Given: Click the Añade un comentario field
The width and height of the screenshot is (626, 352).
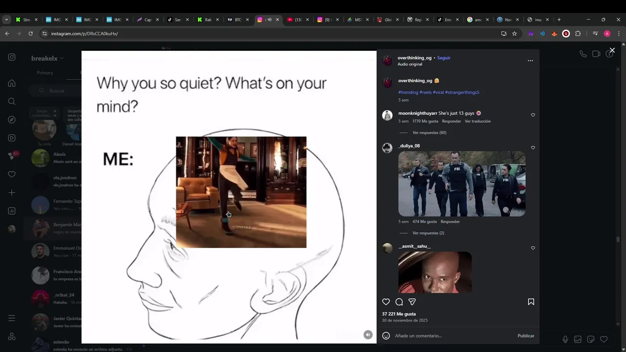Looking at the screenshot, I should [454, 336].
